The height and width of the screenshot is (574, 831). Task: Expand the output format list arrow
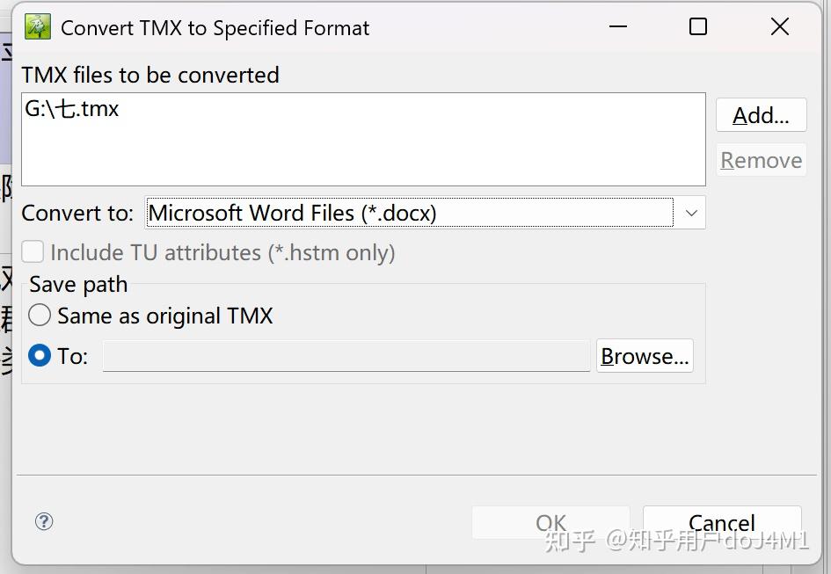click(x=692, y=213)
